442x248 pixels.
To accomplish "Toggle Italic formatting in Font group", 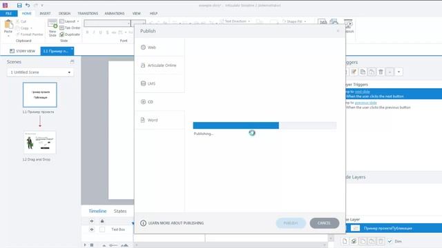I will coord(94,32).
